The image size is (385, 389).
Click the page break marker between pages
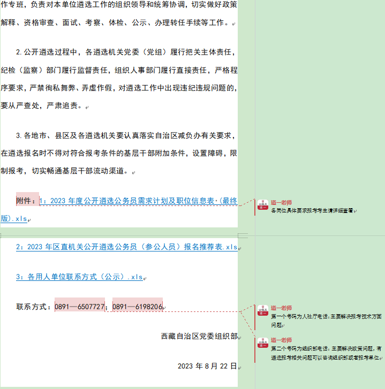tap(243, 235)
